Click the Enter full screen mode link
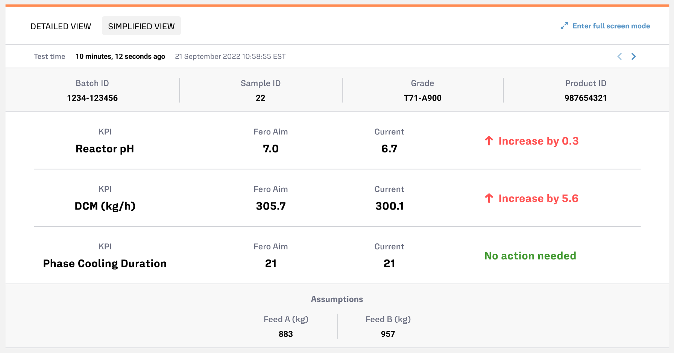The height and width of the screenshot is (353, 674). tap(611, 26)
